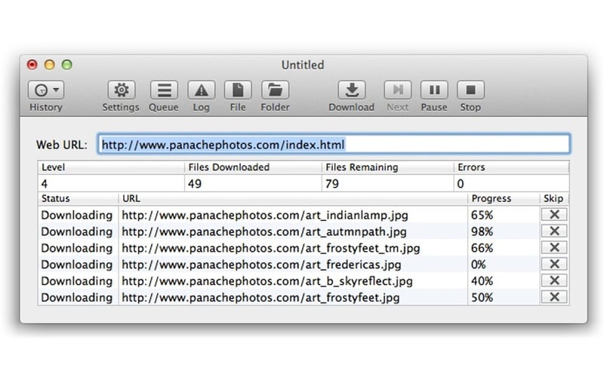Start the Download toolbar button
Viewport: 604px width, 377px height.
352,90
